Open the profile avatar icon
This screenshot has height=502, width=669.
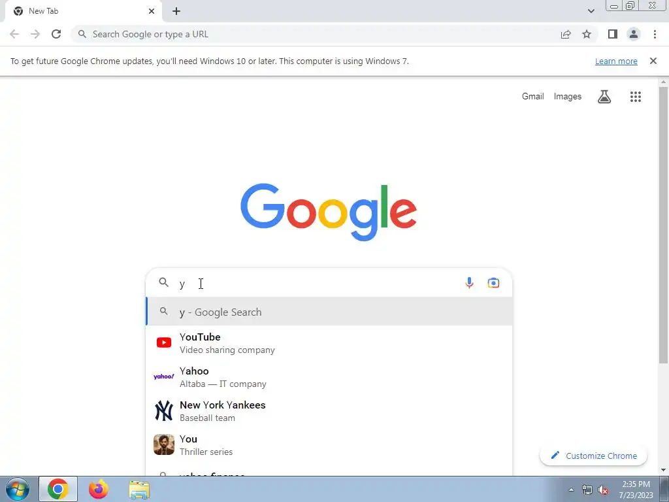634,34
